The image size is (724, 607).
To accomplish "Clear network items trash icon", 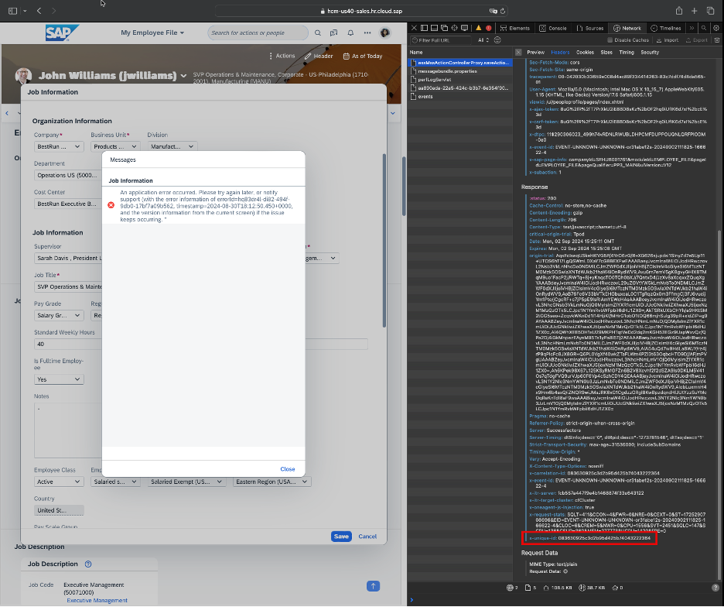I will tap(716, 40).
